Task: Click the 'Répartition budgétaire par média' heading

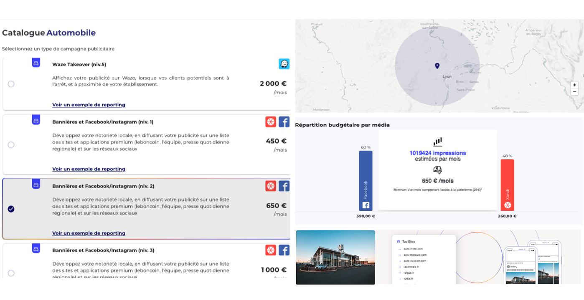Action: point(342,125)
